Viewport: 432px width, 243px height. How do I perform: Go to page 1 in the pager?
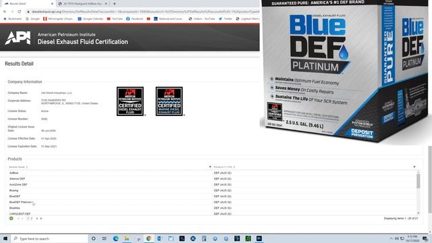28,218
